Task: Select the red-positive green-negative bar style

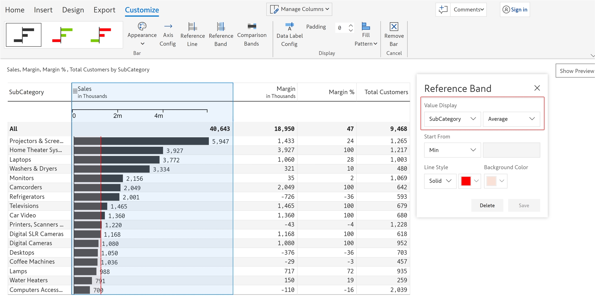Action: pyautogui.click(x=101, y=35)
